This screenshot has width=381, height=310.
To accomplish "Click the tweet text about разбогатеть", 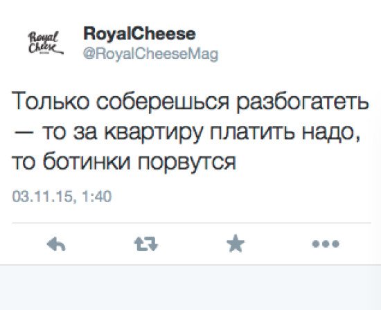I will pos(190,131).
